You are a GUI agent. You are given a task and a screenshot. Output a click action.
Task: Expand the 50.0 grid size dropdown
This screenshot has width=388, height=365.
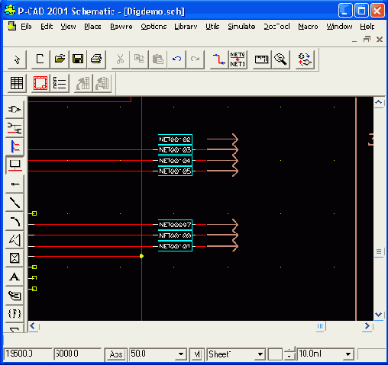[181, 354]
